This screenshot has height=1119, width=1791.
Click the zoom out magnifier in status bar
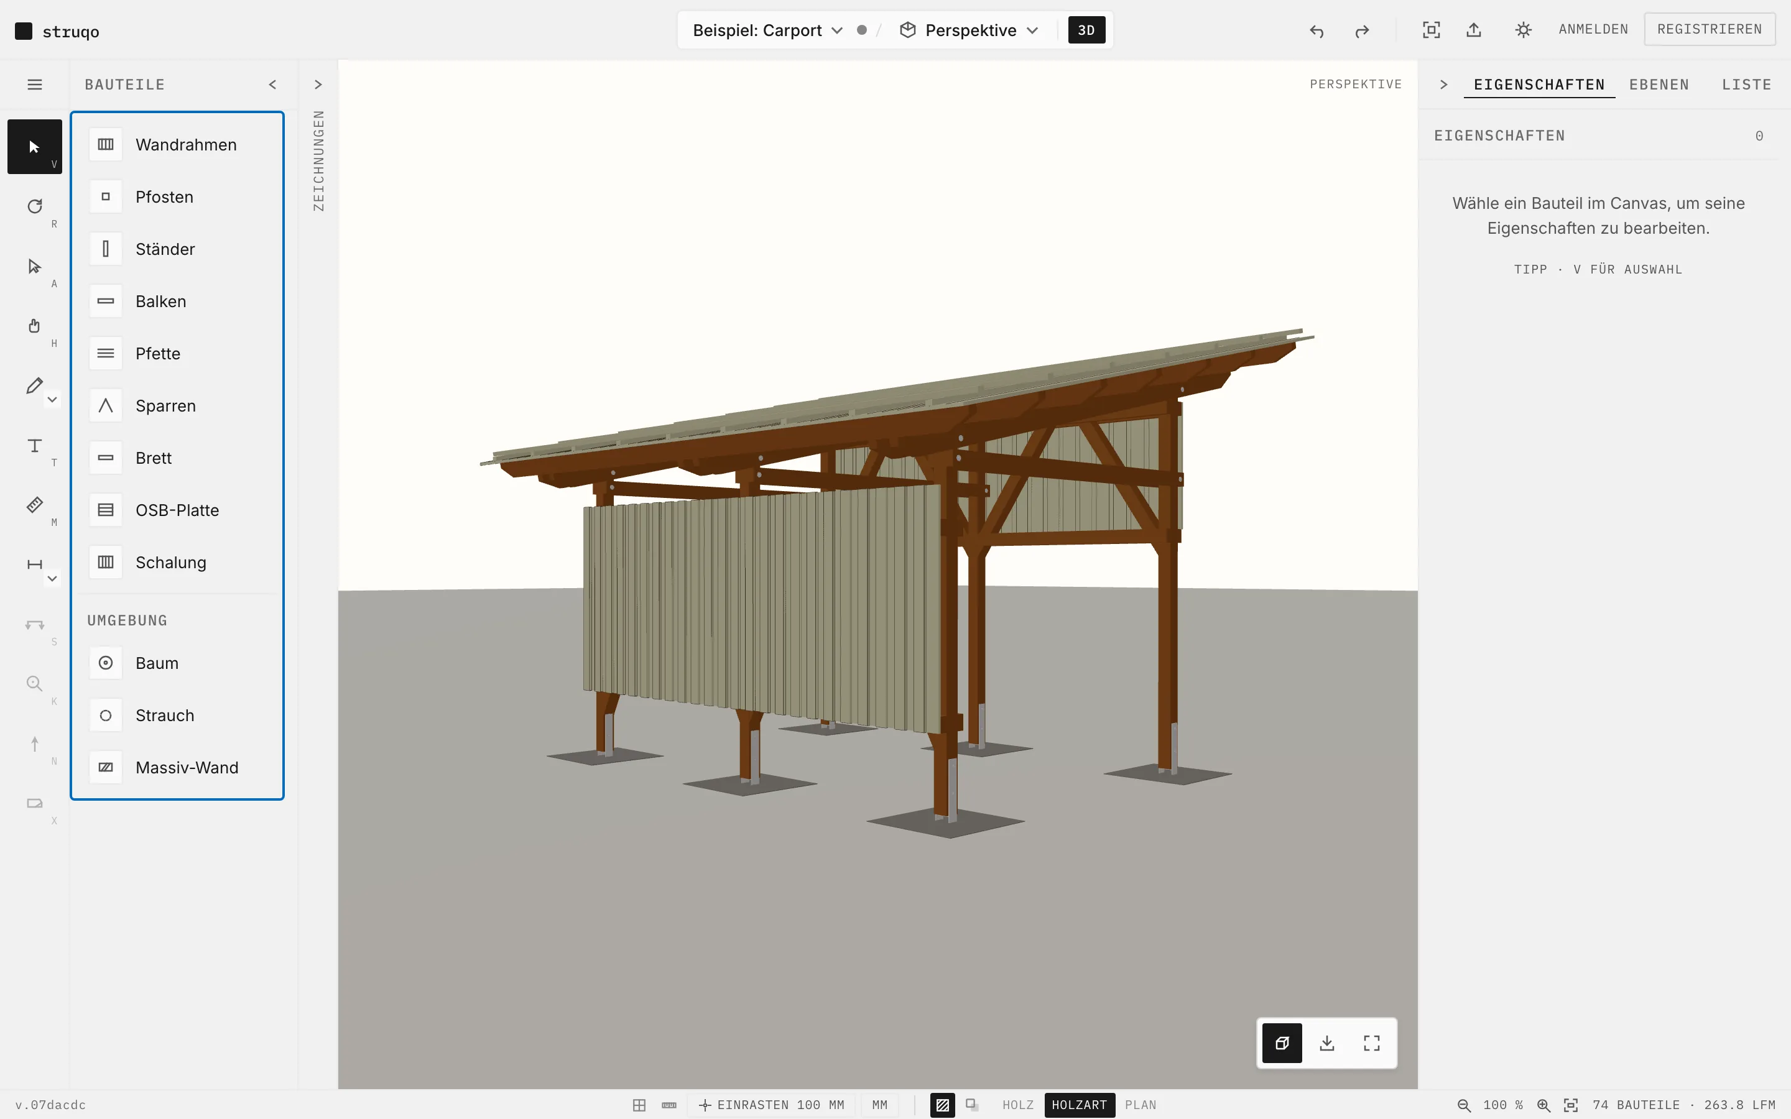[x=1463, y=1105]
